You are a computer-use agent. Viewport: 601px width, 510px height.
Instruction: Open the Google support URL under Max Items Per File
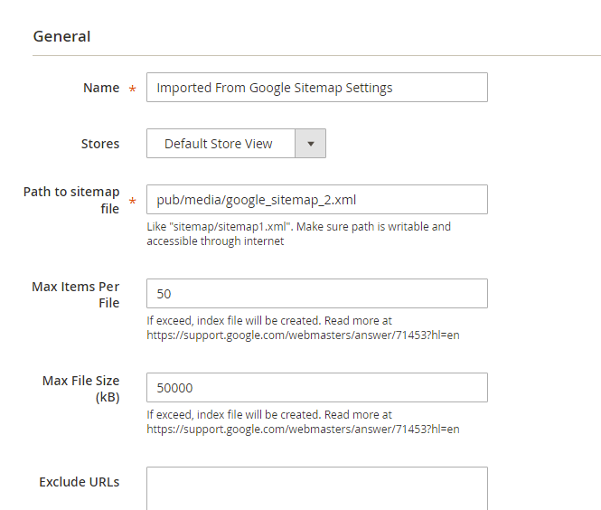pos(303,335)
